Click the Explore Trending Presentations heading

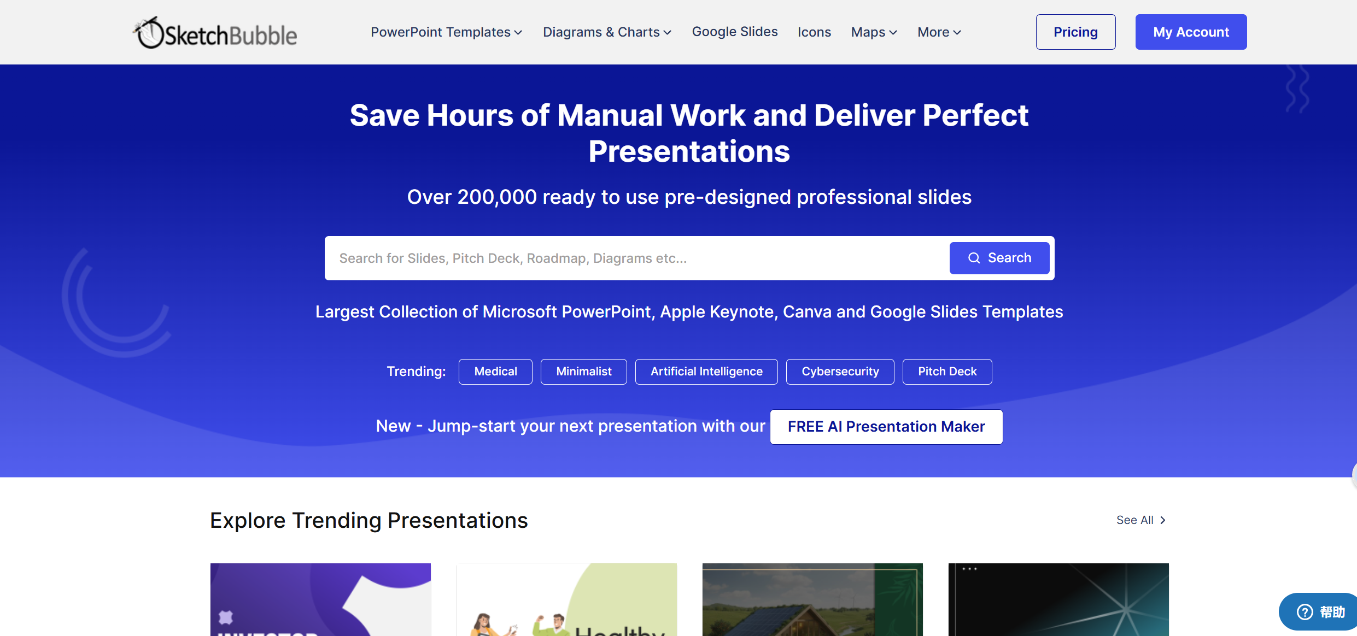pyautogui.click(x=369, y=520)
